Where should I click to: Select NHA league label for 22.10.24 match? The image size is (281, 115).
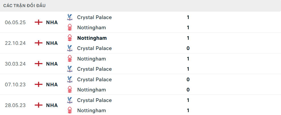tap(52, 43)
